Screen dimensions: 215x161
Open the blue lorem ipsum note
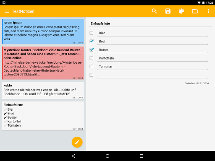tap(43, 31)
